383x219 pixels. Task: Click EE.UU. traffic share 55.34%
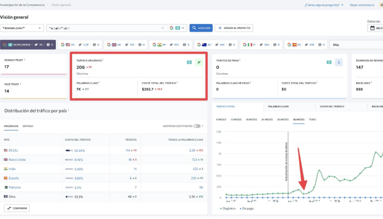[80, 151]
